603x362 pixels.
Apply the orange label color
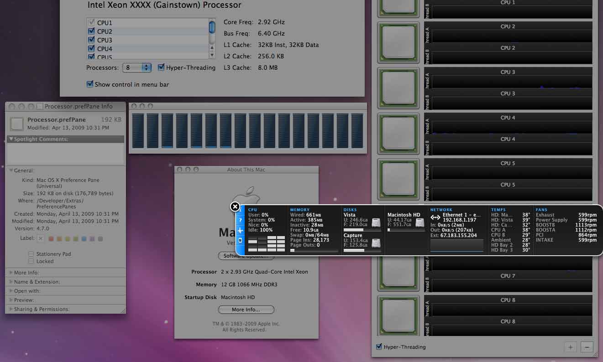pyautogui.click(x=59, y=238)
